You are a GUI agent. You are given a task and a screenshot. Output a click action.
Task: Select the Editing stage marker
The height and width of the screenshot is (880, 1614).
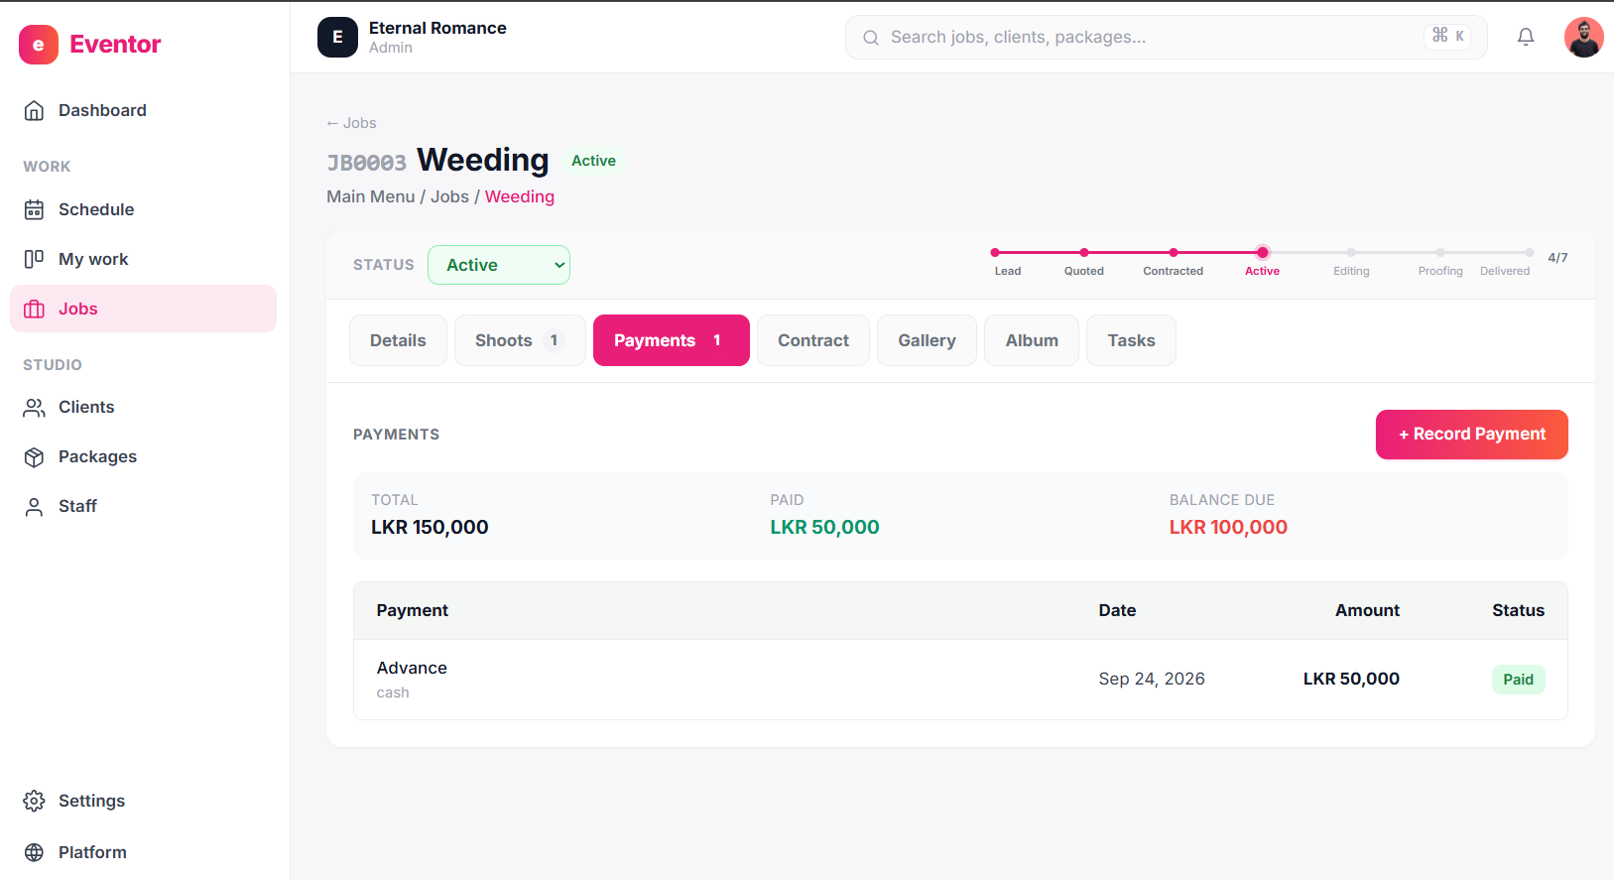click(1351, 253)
